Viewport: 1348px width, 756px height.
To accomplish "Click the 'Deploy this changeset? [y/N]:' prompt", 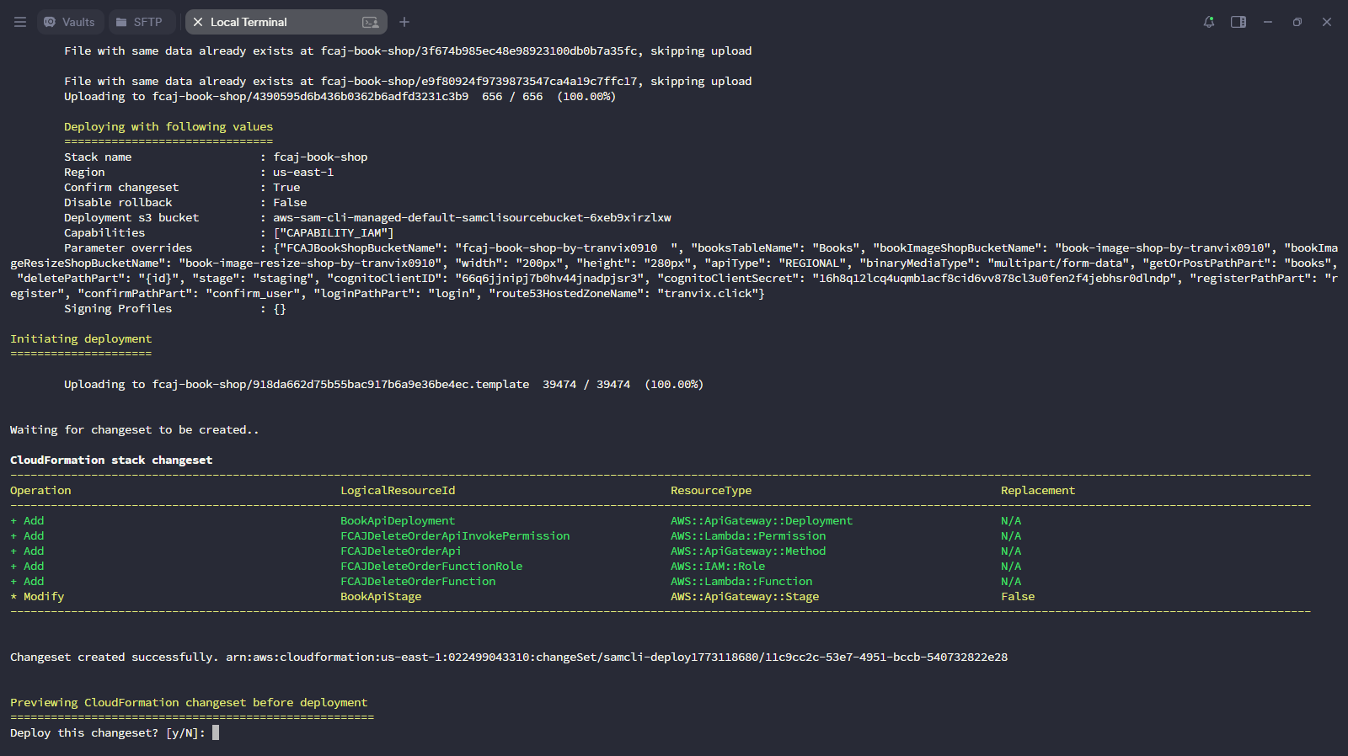I will pos(108,732).
